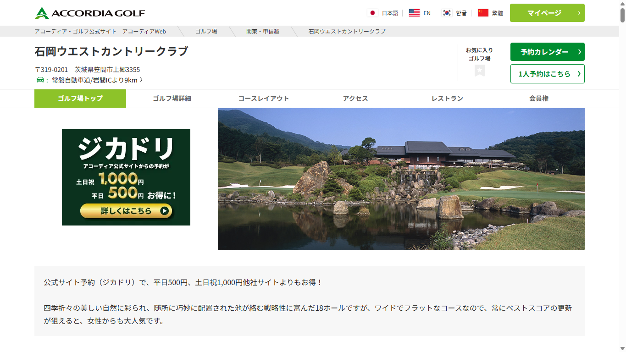Click the Accordia Golf logo
The height and width of the screenshot is (352, 626).
pyautogui.click(x=89, y=13)
